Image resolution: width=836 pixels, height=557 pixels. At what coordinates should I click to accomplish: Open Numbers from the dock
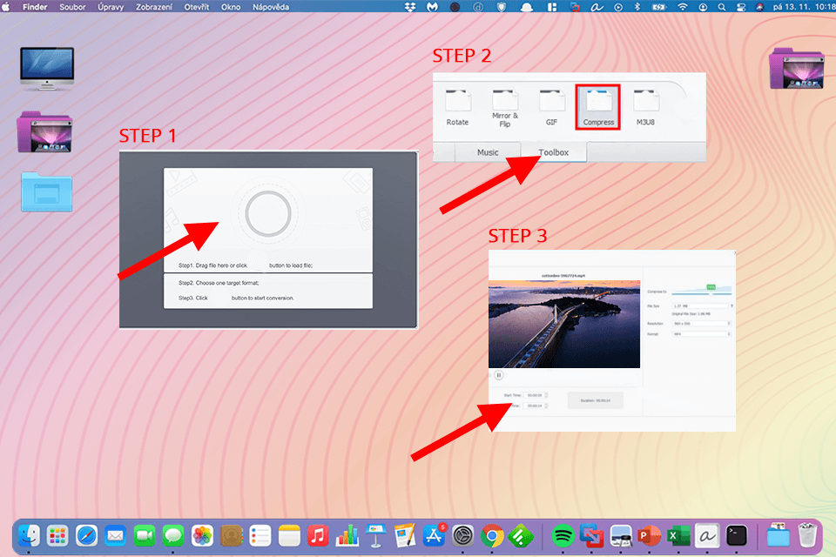pyautogui.click(x=347, y=536)
